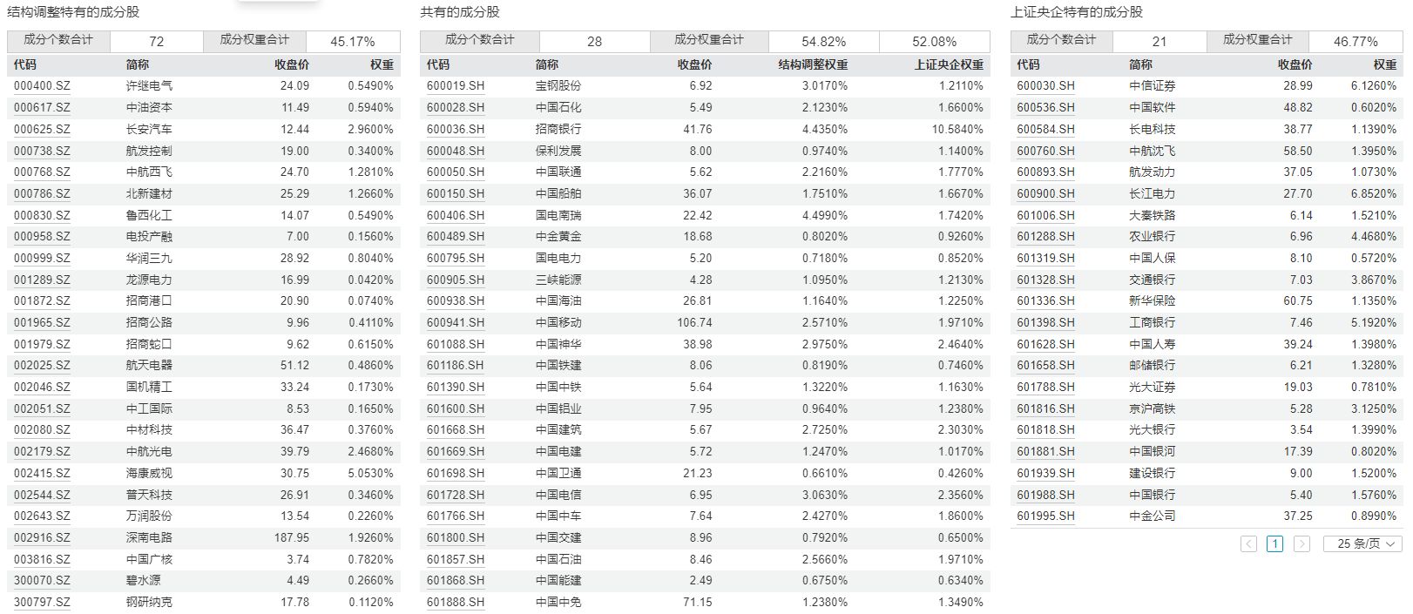The width and height of the screenshot is (1413, 614).
Task: Click the name 招商银行
Action: pyautogui.click(x=558, y=129)
